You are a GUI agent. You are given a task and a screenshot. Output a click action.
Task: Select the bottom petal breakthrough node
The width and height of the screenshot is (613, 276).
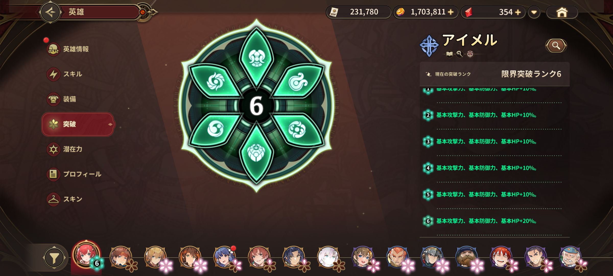click(x=256, y=153)
